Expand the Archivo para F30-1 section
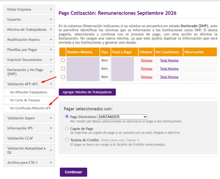Viewport: 220px width, 179px height. 29,162
